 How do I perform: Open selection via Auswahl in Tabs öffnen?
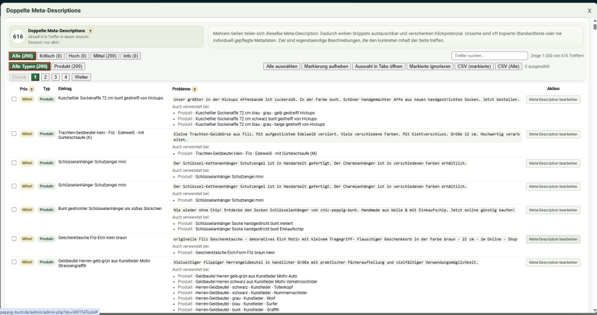click(x=378, y=66)
